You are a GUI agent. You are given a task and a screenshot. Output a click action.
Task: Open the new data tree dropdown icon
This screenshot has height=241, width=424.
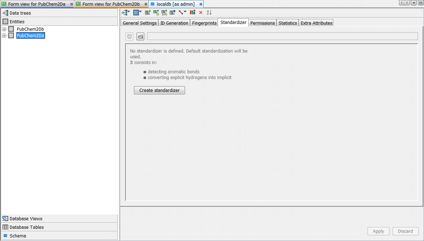click(126, 13)
